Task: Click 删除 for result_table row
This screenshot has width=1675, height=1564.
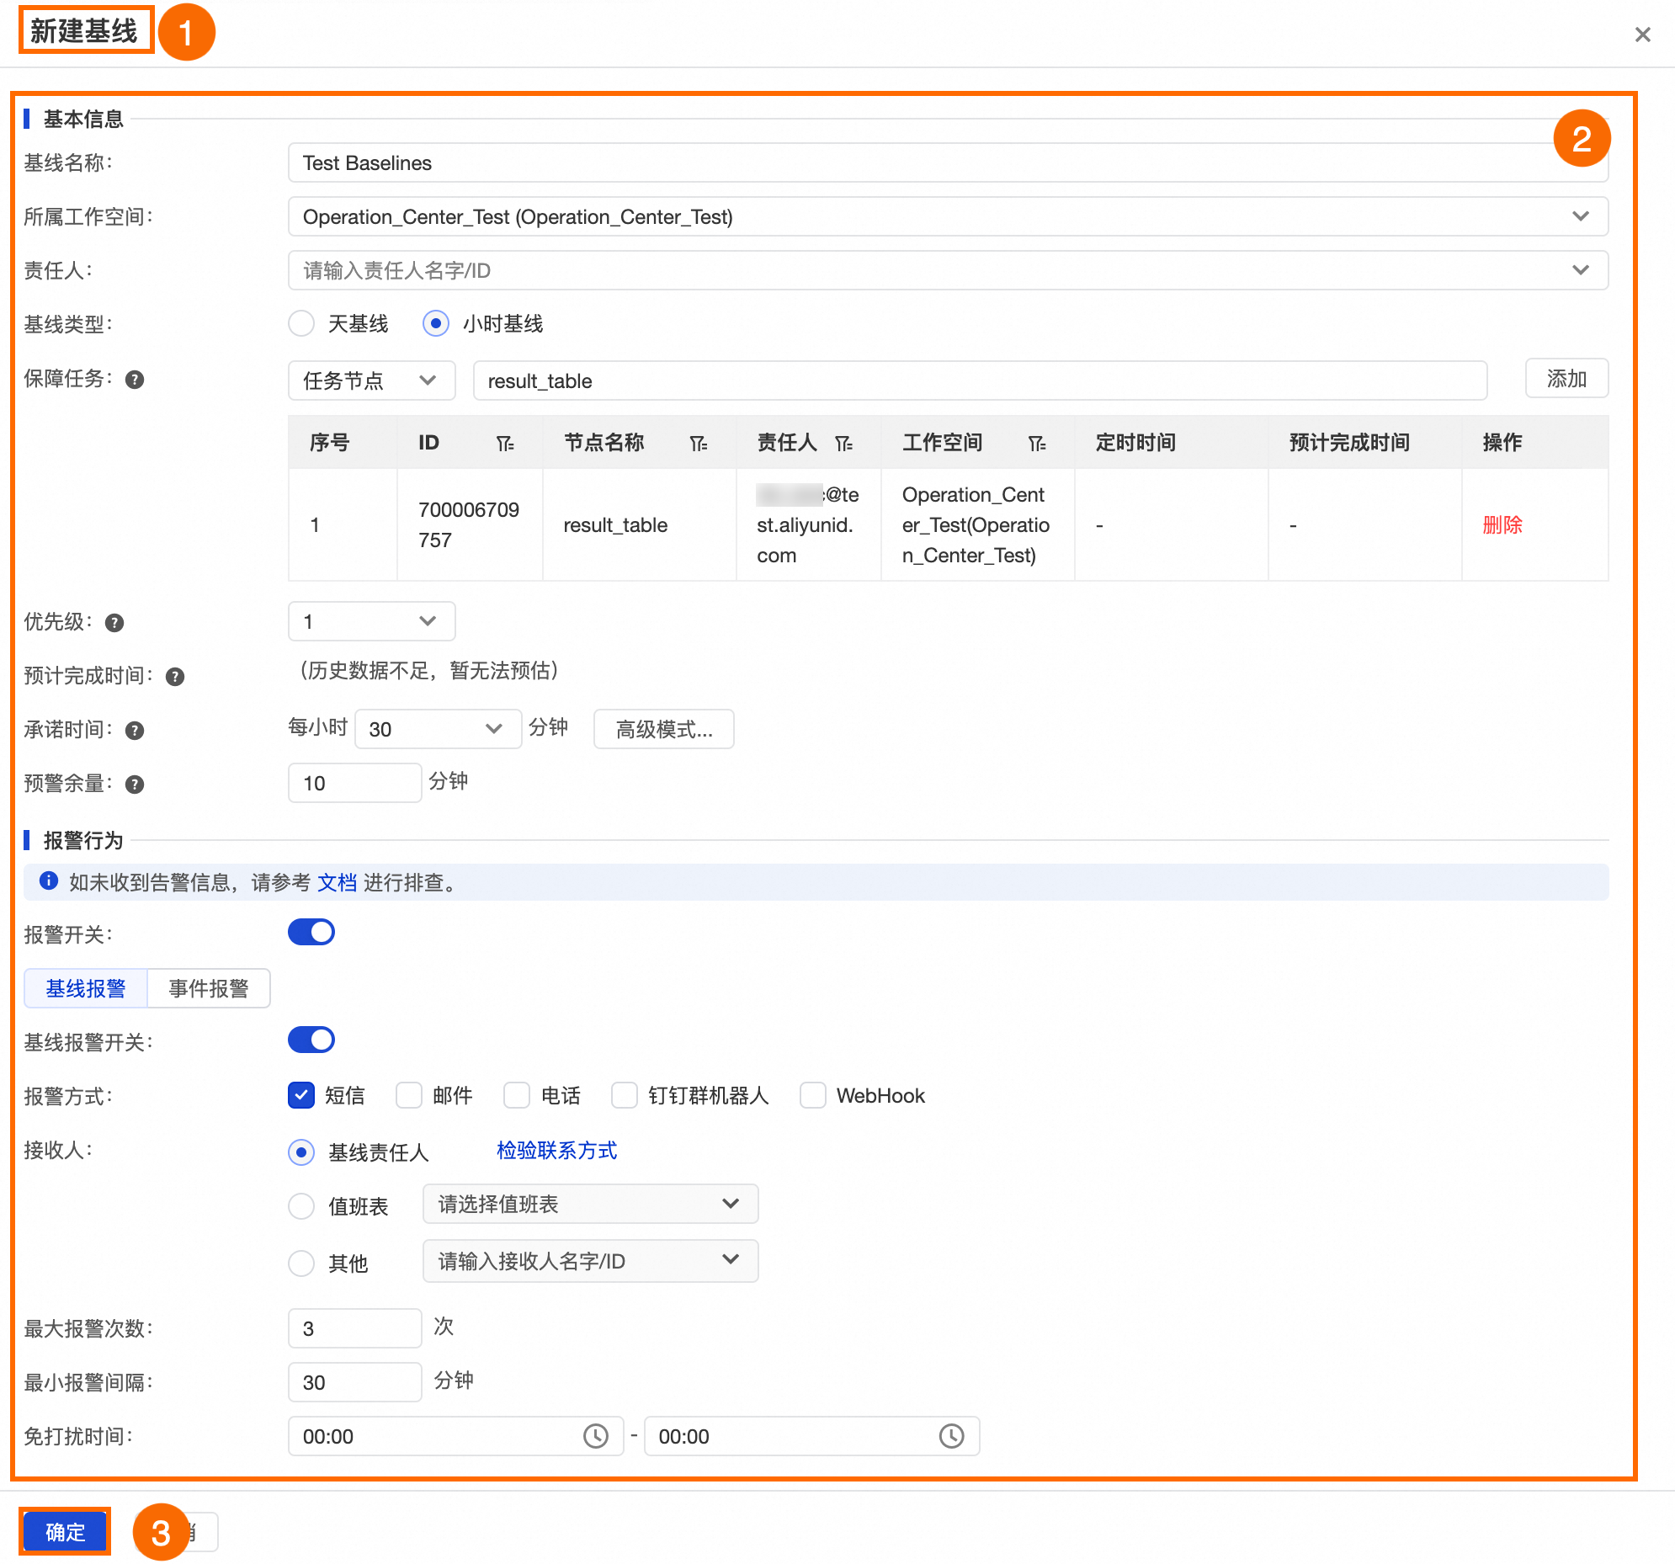Action: click(1502, 525)
